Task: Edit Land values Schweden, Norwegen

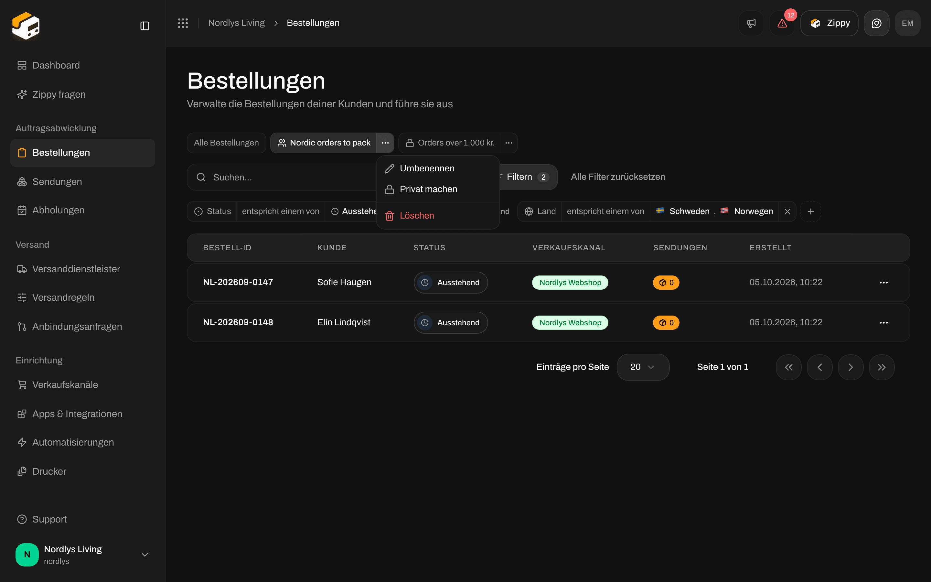Action: coord(714,211)
